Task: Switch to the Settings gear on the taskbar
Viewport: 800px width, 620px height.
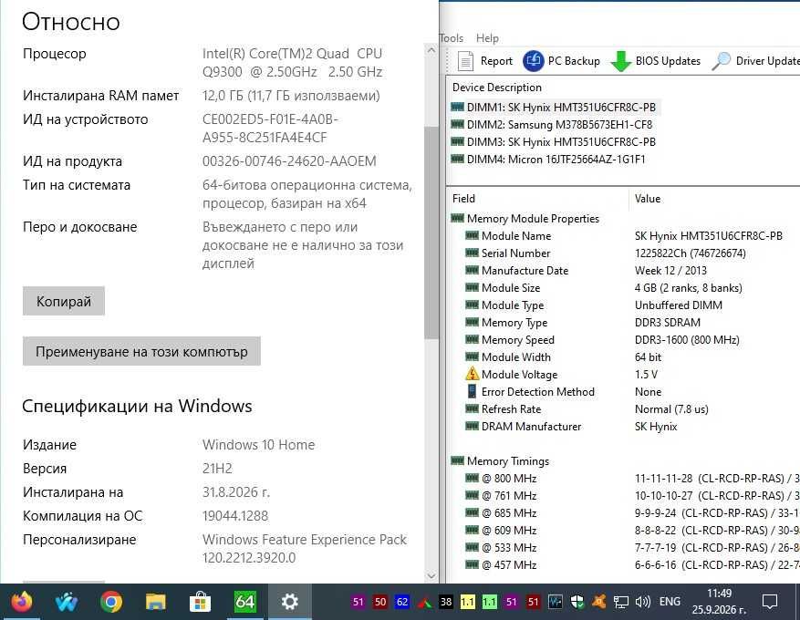Action: coord(289,602)
